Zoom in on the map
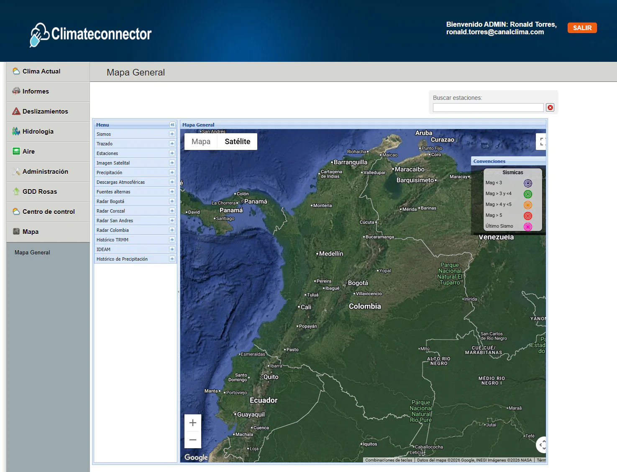 coord(193,423)
